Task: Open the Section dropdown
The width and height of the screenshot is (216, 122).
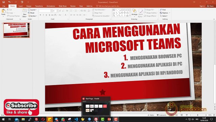Action: click(33, 16)
